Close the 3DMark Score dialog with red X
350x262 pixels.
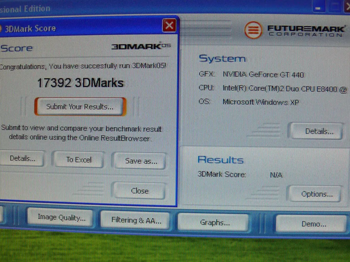169,26
